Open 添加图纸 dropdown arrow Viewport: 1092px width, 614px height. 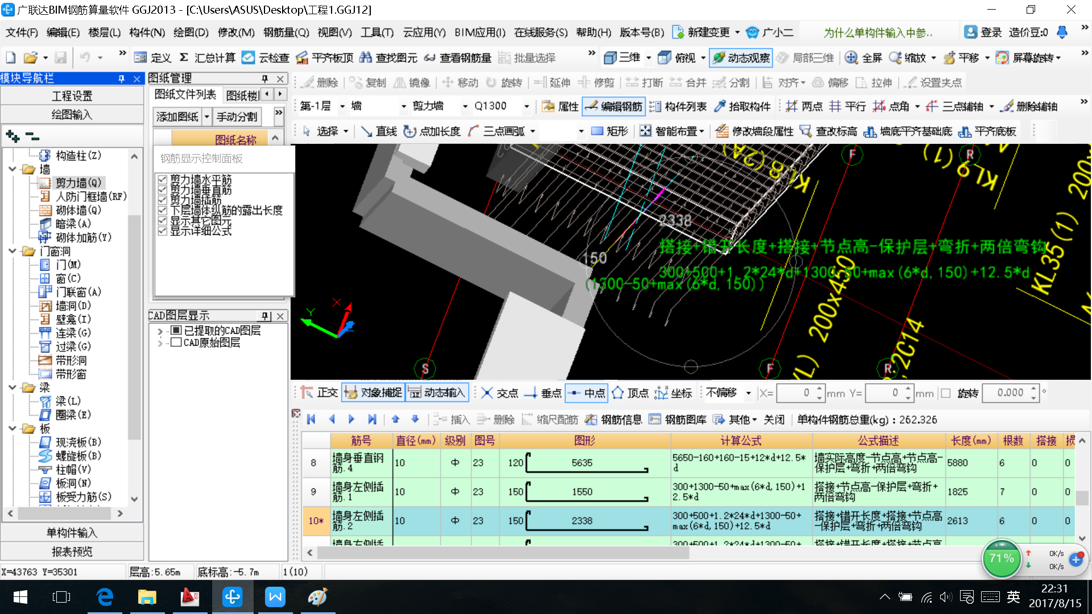[x=206, y=117]
